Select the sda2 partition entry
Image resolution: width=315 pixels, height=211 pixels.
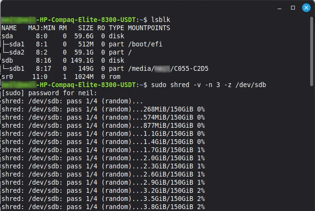click(x=17, y=52)
